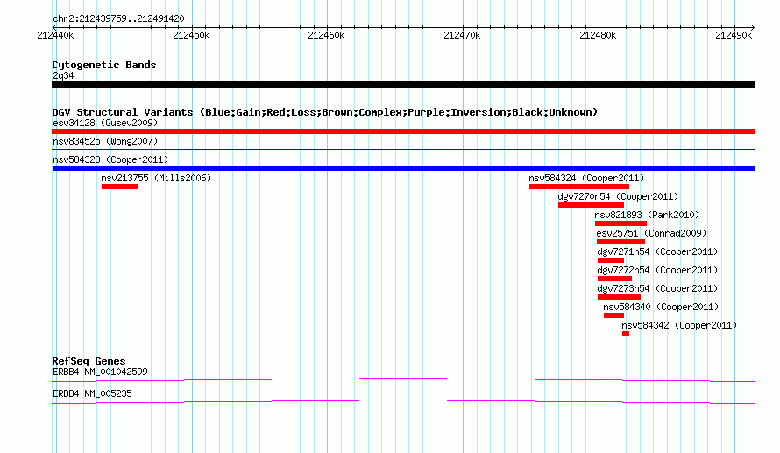Image resolution: width=780 pixels, height=453 pixels.
Task: Click the thin blue nsv834525 gain line
Action: coord(403,149)
